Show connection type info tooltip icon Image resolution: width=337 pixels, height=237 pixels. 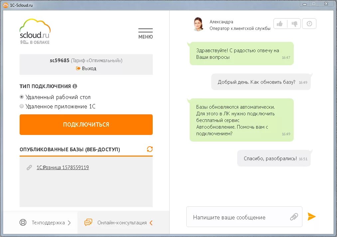pos(75,86)
